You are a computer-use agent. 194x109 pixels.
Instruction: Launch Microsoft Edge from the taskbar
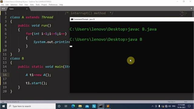click(73, 106)
